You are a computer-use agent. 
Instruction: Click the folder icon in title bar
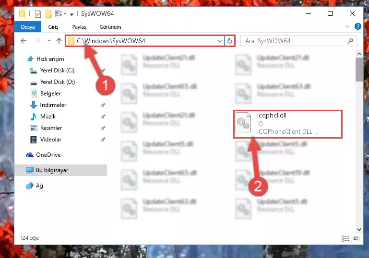pyautogui.click(x=22, y=13)
